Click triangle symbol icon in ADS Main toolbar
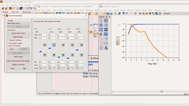189x106 pixels. tap(24, 8)
